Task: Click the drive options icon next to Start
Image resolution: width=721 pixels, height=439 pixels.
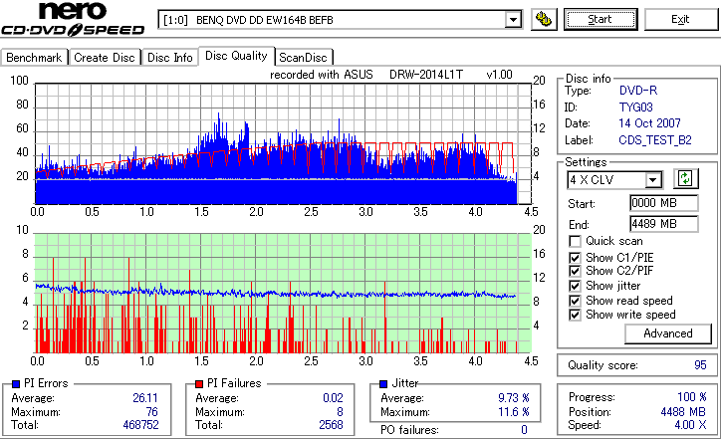Action: coord(544,19)
